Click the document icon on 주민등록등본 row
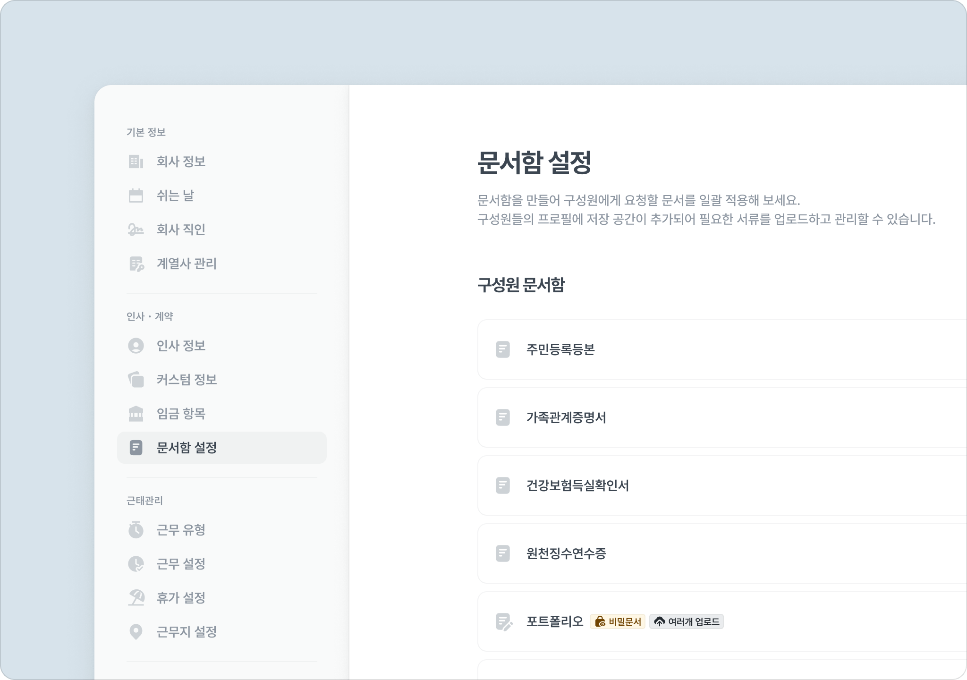Screen dimensions: 967x680 tap(503, 349)
